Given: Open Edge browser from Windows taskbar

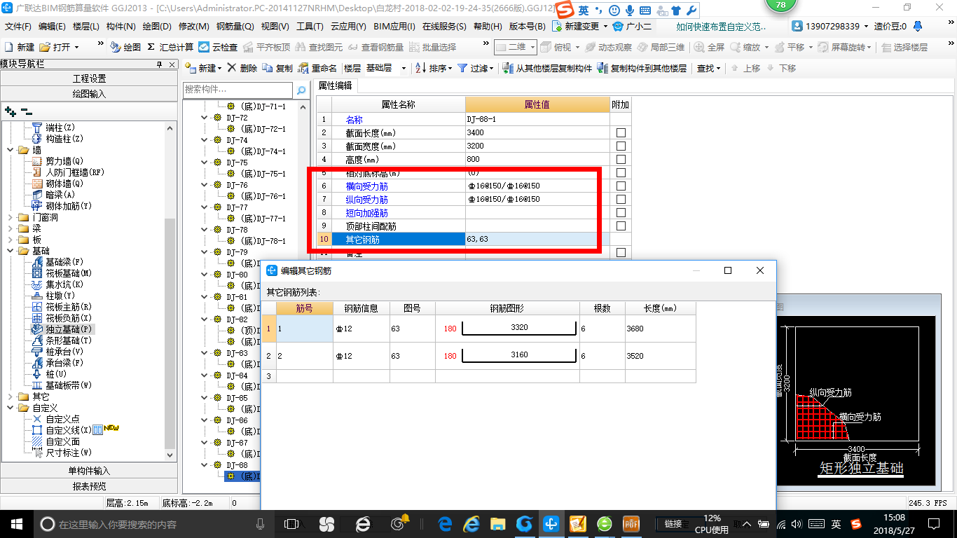Looking at the screenshot, I should pos(445,523).
